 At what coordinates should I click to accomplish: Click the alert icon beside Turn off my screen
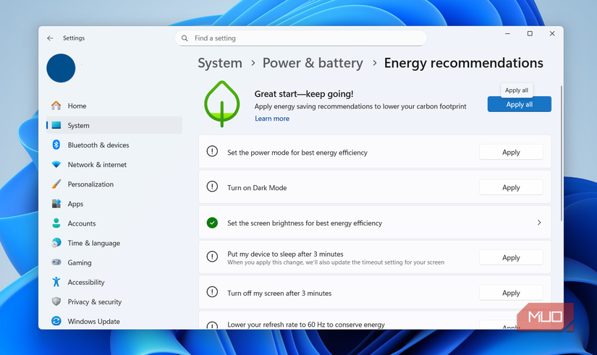click(212, 292)
